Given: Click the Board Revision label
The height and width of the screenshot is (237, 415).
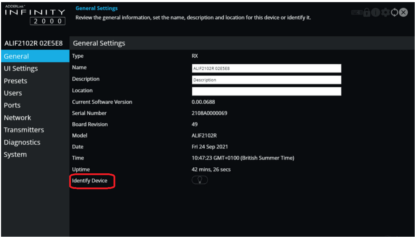Looking at the screenshot, I should coord(90,124).
